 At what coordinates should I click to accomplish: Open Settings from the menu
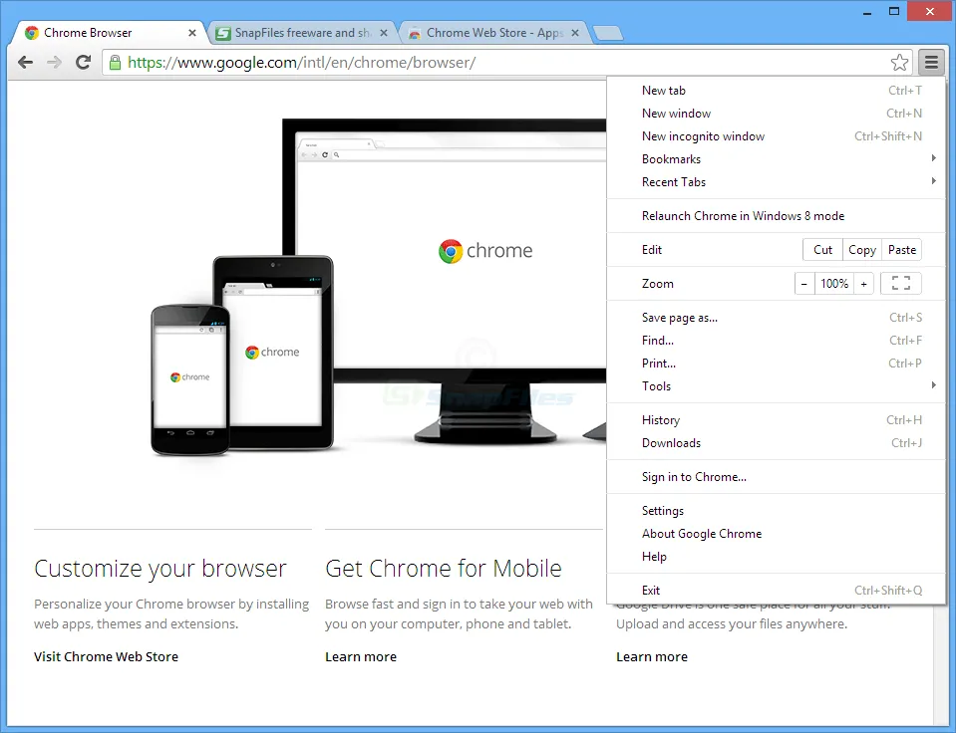pos(777,511)
